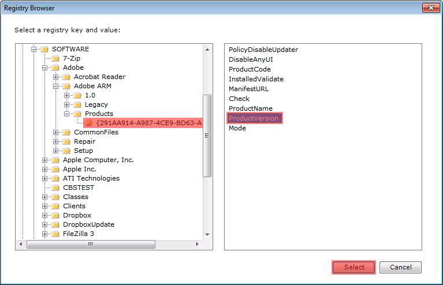Close the Registry Browser dialog

[431, 7]
